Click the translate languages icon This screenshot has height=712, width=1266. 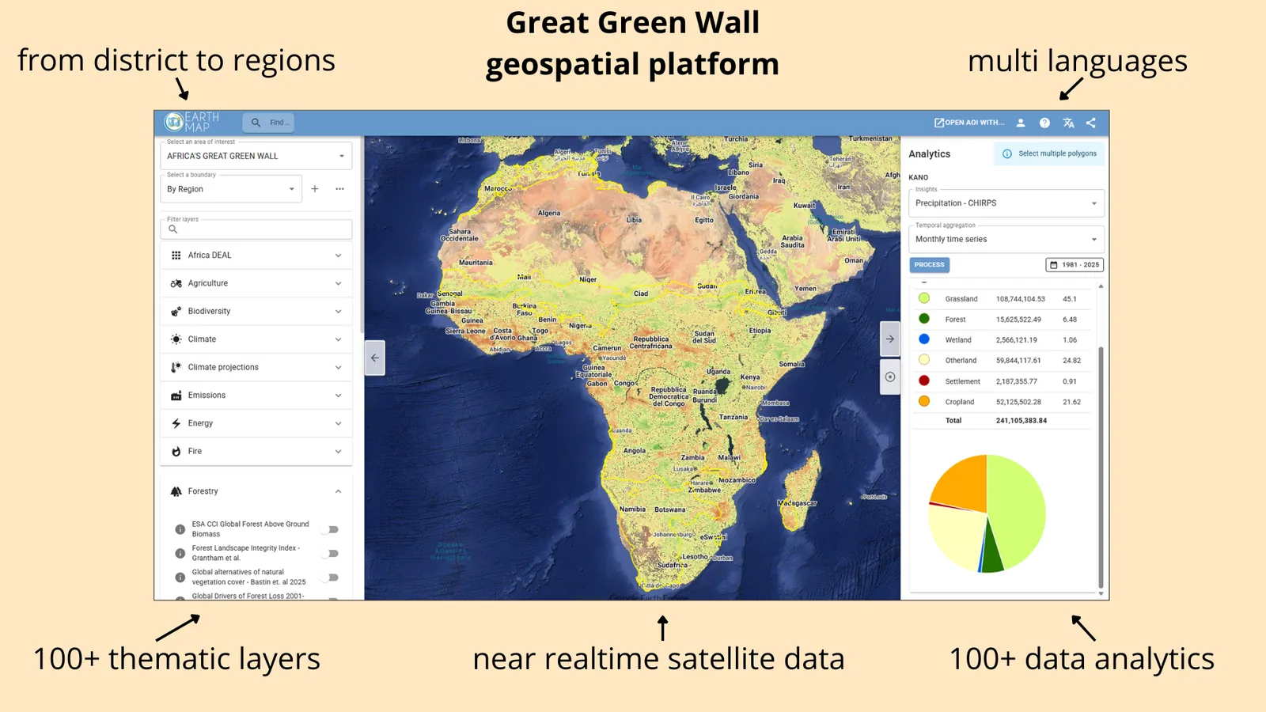click(x=1068, y=123)
